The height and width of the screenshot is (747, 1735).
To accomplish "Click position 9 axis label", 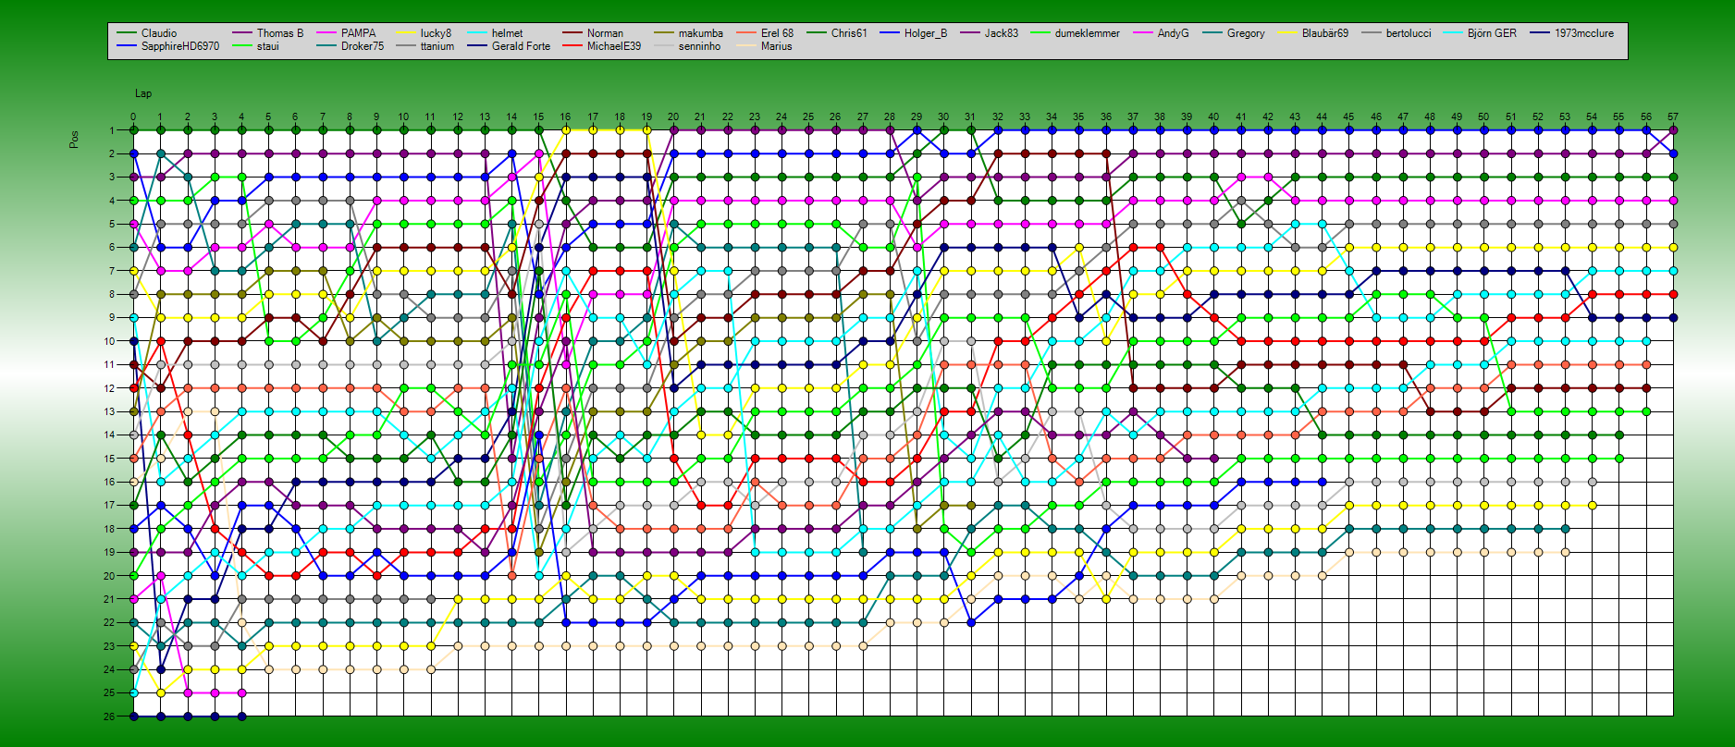I will pos(111,318).
